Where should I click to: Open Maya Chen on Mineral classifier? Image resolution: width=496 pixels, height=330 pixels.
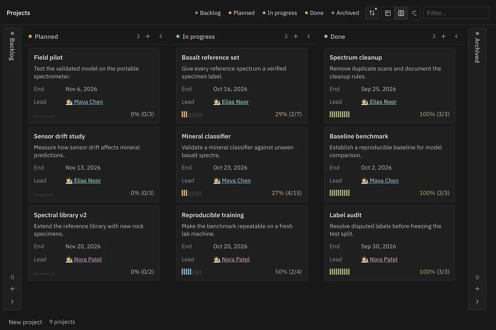232,180
